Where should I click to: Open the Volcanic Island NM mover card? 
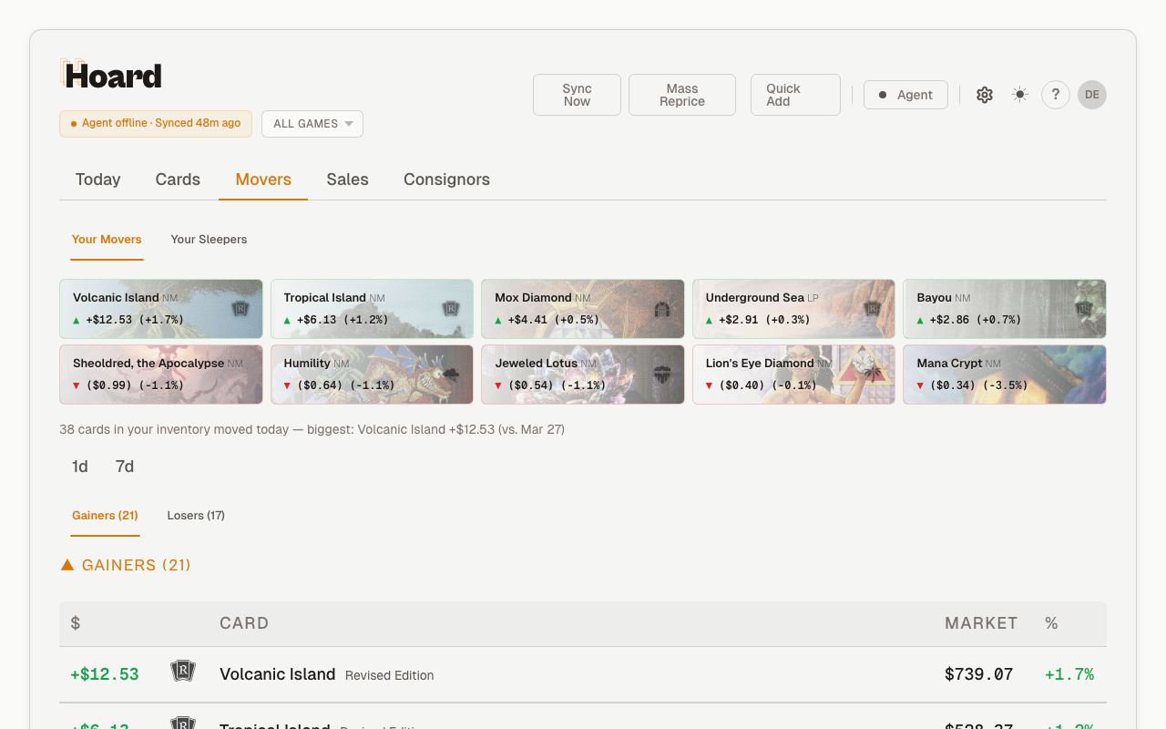point(161,309)
